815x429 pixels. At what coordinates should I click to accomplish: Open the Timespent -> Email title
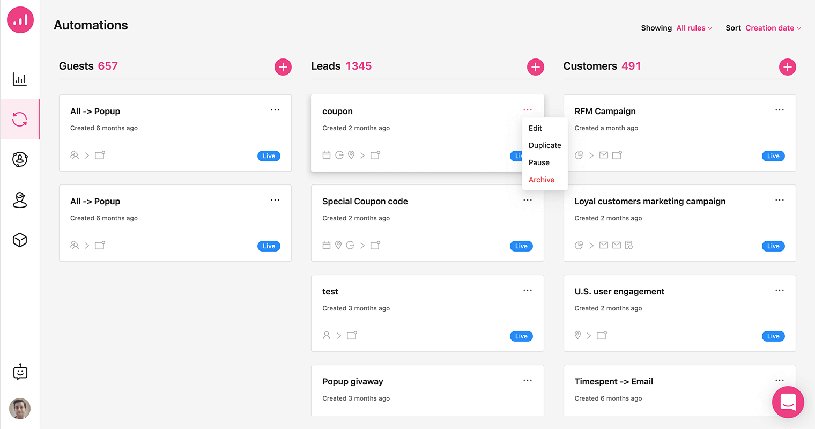point(614,381)
